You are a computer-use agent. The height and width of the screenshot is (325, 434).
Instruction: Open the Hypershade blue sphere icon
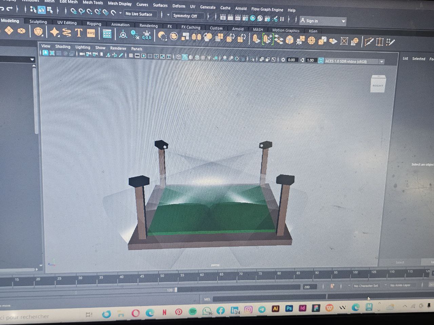point(253,18)
